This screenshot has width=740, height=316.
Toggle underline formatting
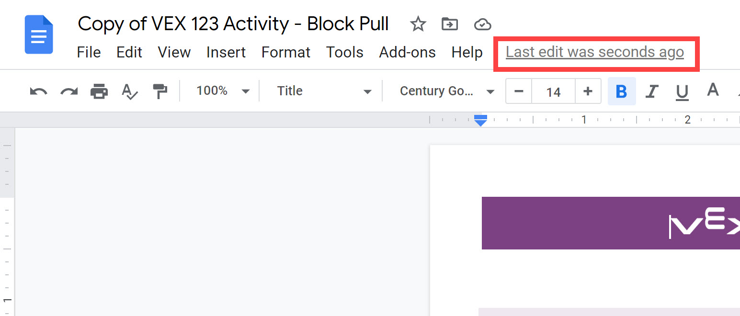[682, 91]
